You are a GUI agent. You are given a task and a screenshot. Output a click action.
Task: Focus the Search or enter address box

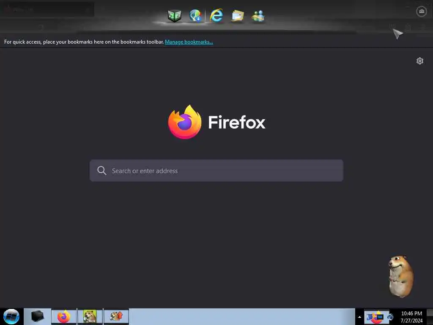[x=216, y=171]
